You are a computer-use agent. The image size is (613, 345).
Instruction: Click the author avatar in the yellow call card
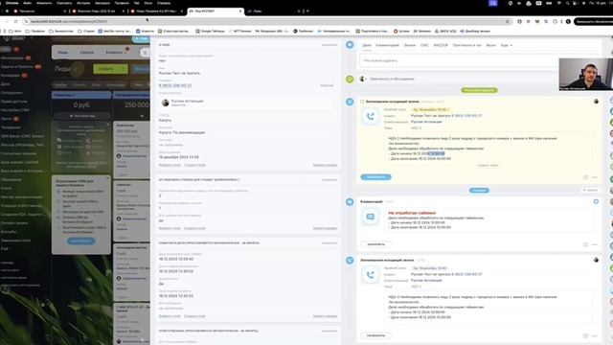[596, 102]
